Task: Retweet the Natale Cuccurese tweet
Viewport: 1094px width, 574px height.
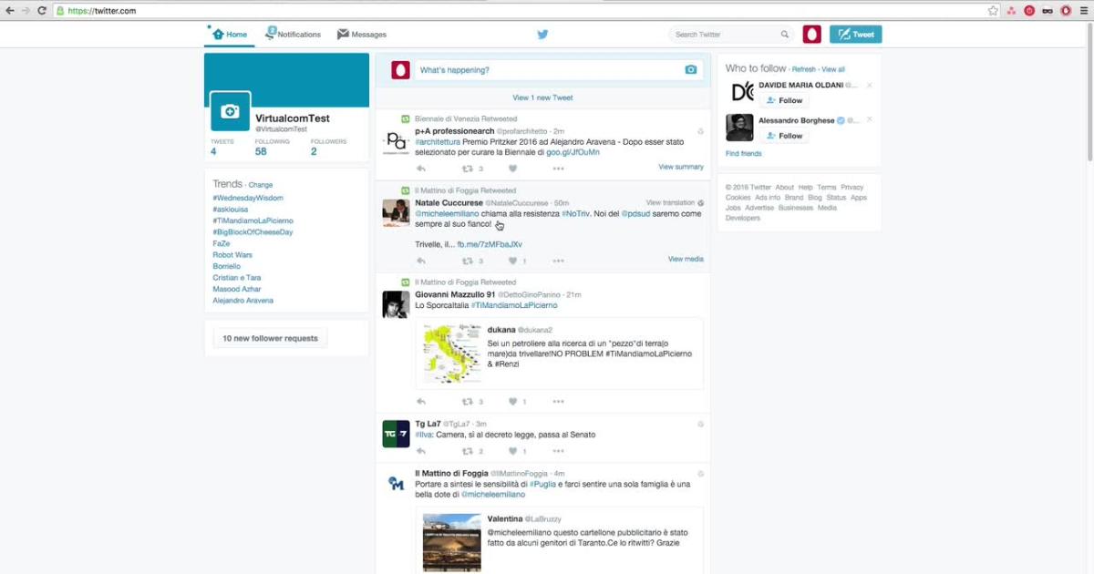Action: click(x=468, y=261)
